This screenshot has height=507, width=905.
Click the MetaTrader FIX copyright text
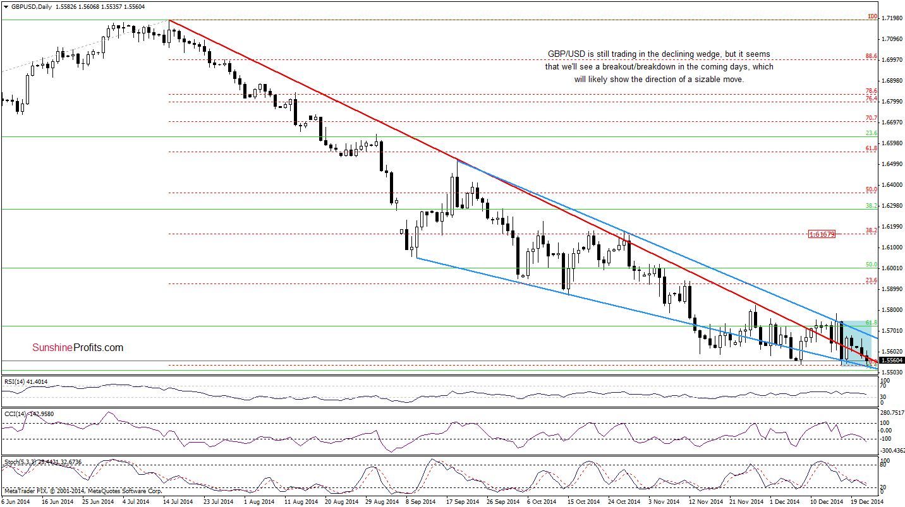pyautogui.click(x=83, y=491)
